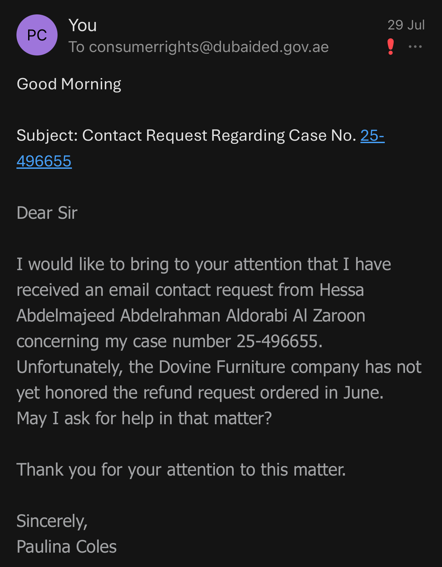
Task: Tap the "Dovine Furniture" company mention
Action: click(222, 367)
